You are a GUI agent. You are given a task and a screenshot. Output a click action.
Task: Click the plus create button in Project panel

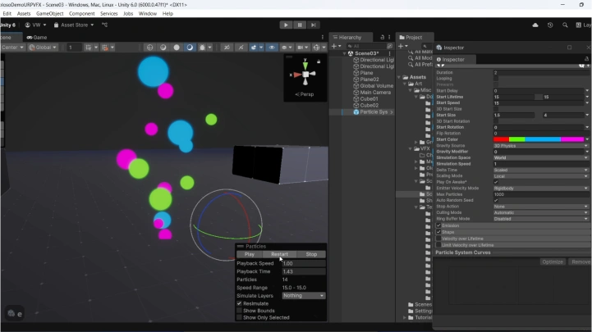pos(401,46)
